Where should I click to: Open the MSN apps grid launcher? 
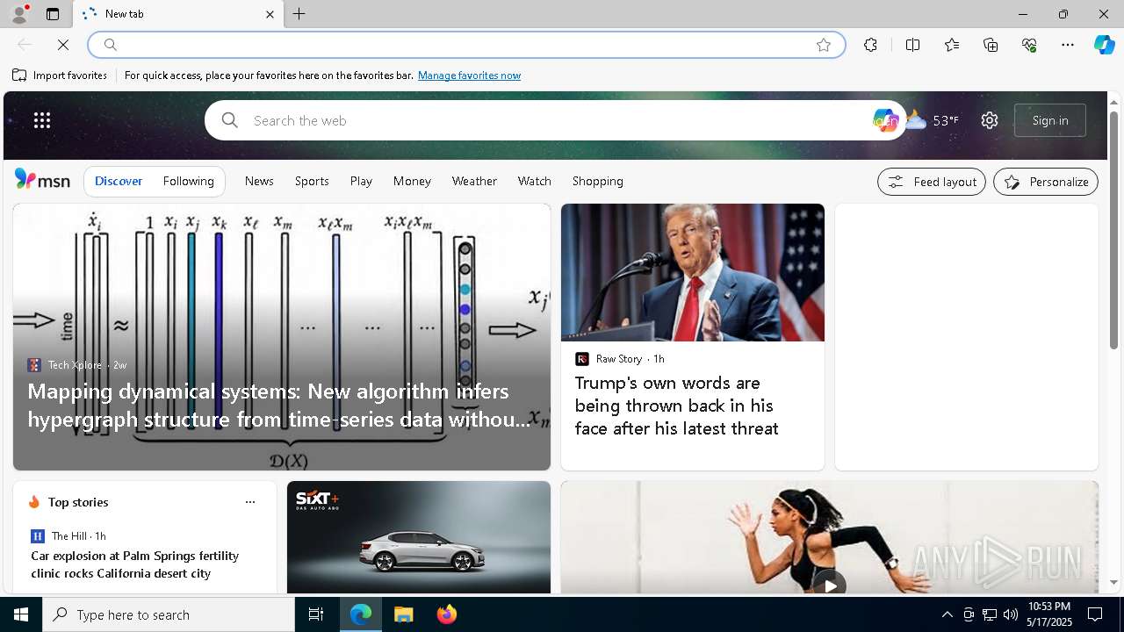tap(42, 120)
